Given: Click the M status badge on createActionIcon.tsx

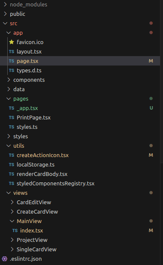Looking at the screenshot, I should pos(151,155).
